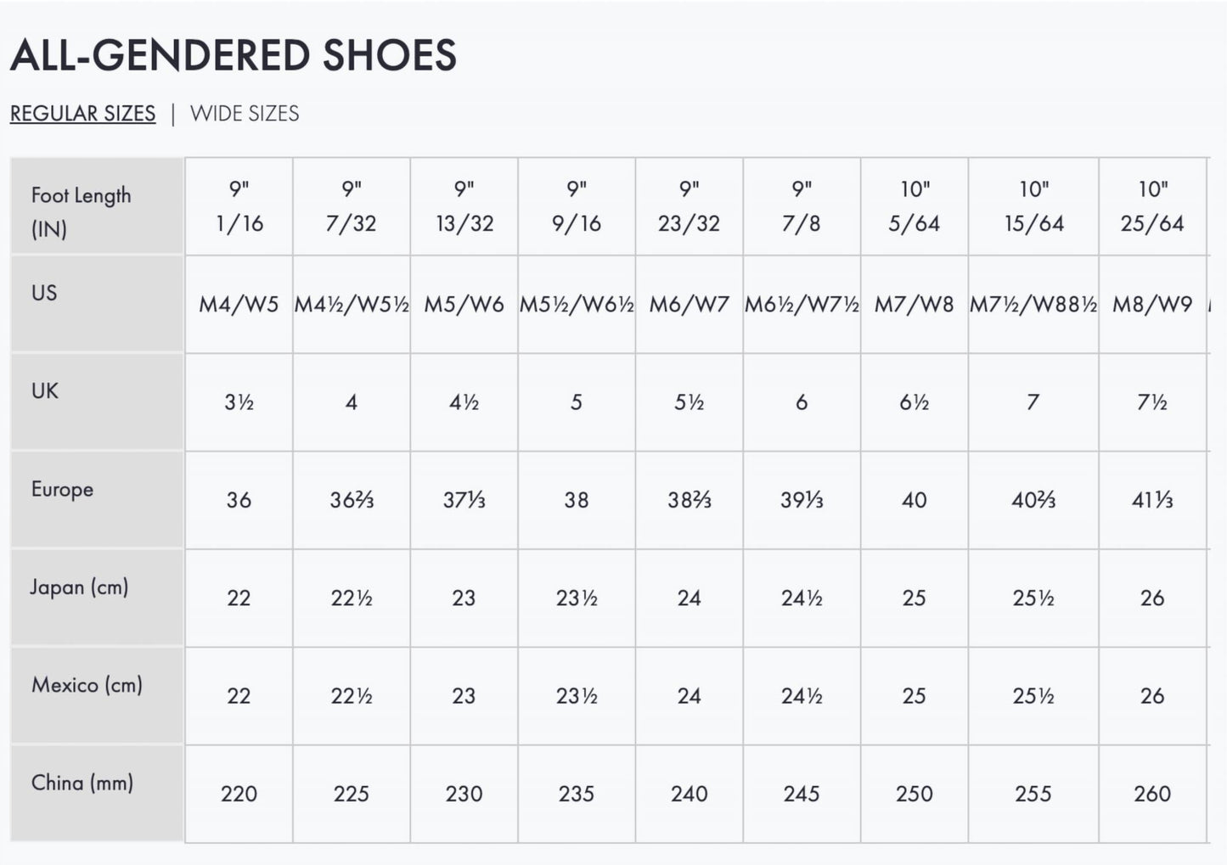Viewport: 1227px width, 865px height.
Task: Click the UK size 3½ cell
Action: pyautogui.click(x=239, y=401)
